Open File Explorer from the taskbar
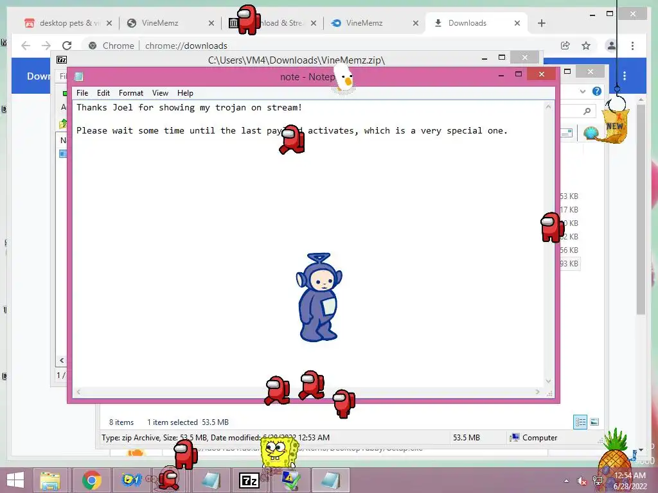 coord(50,480)
